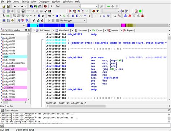Click the debugger Play start icon
The image size is (171, 131).
tap(49, 21)
